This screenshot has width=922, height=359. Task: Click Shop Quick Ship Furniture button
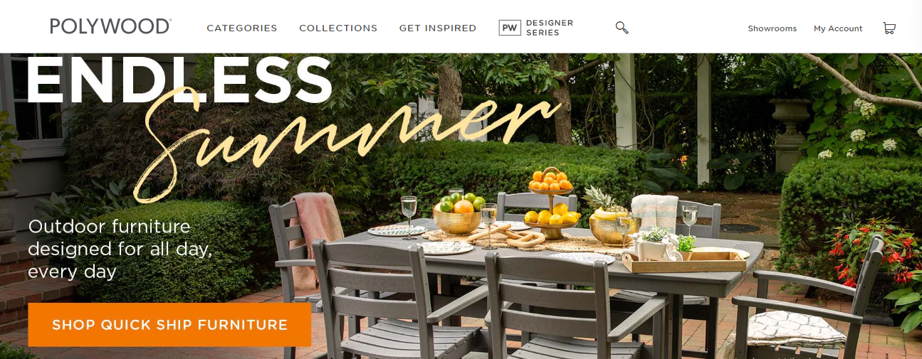169,325
